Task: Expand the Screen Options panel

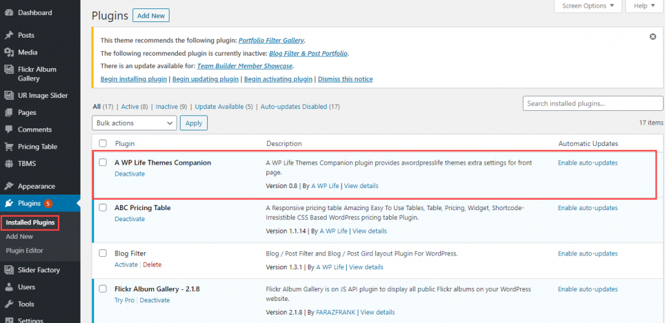Action: click(588, 6)
